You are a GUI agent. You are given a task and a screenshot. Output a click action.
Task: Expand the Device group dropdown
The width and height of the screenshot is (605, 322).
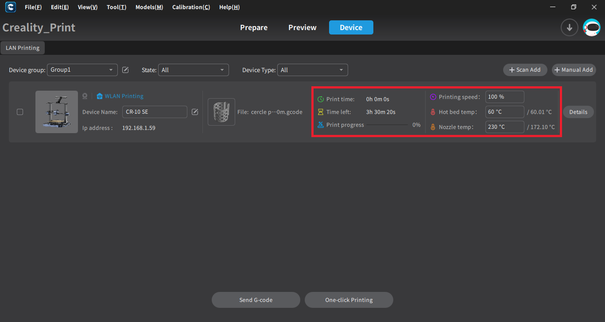82,70
